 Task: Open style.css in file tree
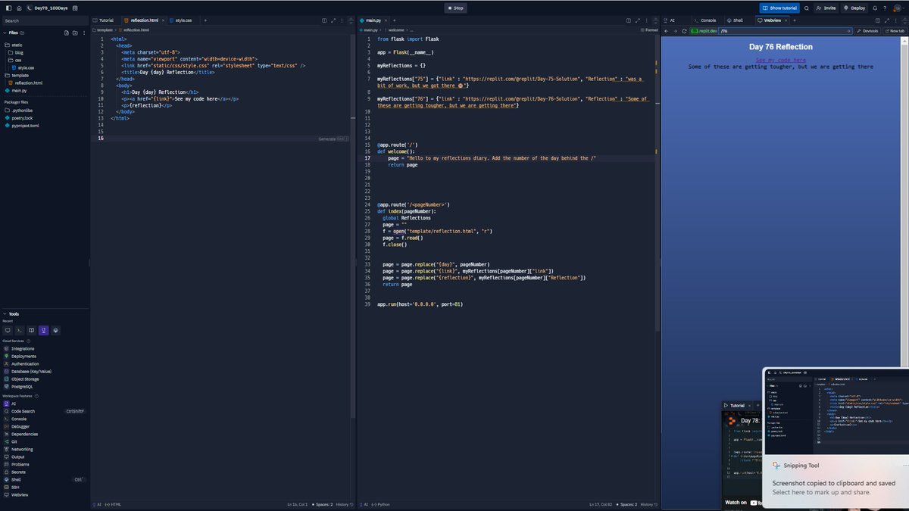point(24,67)
